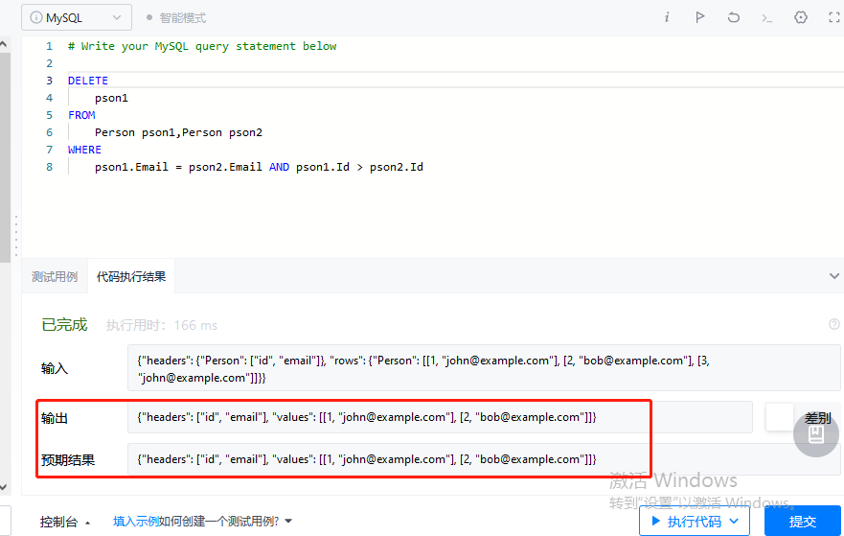Click the 提交 submit button
This screenshot has height=536, width=844.
click(x=802, y=522)
